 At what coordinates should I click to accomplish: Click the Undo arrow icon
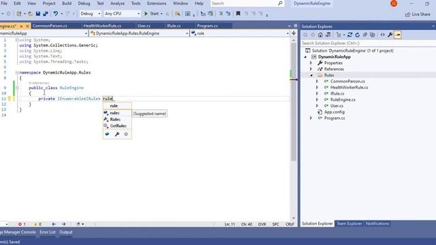[x=56, y=14]
